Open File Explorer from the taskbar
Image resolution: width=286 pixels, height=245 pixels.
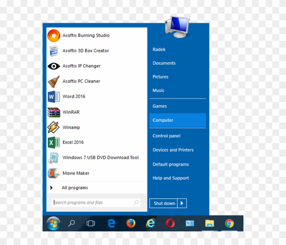pos(209,223)
